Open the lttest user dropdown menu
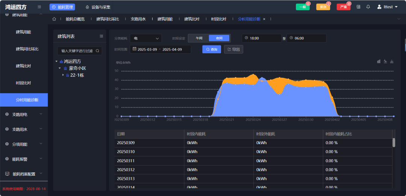 pos(387,7)
